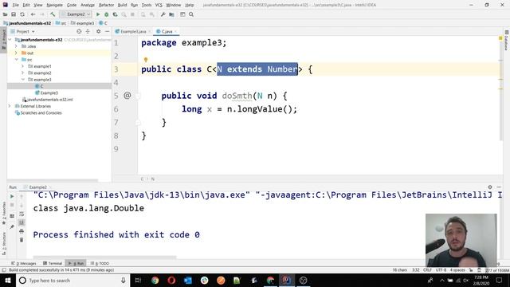Click the src breadcrumb in navigation bar
The width and height of the screenshot is (510, 287).
(61, 23)
